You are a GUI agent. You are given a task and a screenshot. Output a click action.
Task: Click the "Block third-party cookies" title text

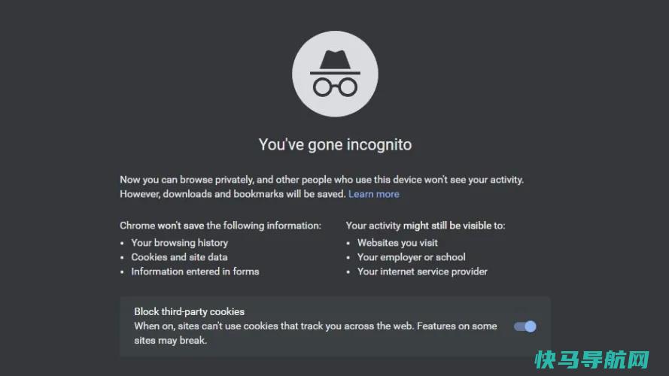pos(190,311)
